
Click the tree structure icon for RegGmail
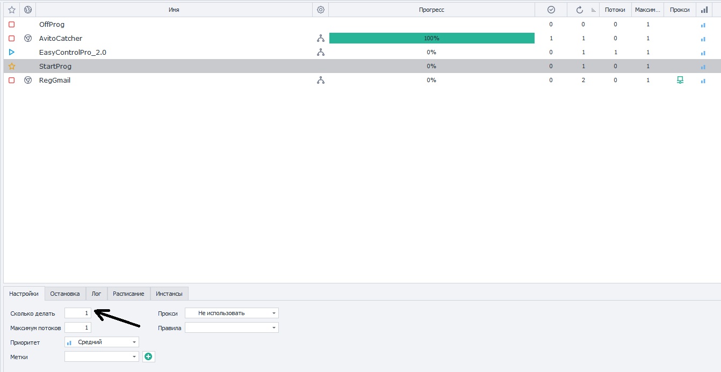click(x=321, y=81)
